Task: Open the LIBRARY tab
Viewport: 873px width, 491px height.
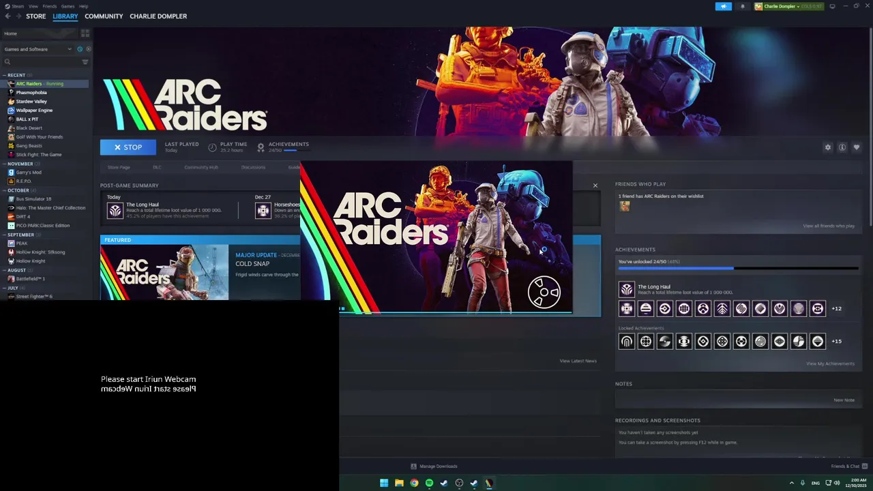Action: tap(65, 16)
